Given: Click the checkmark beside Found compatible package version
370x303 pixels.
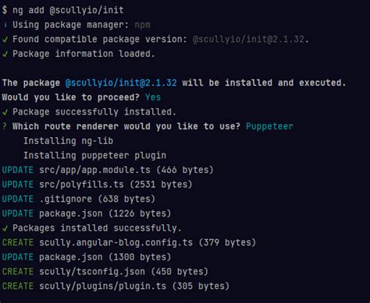Looking at the screenshot, I should tap(5, 40).
